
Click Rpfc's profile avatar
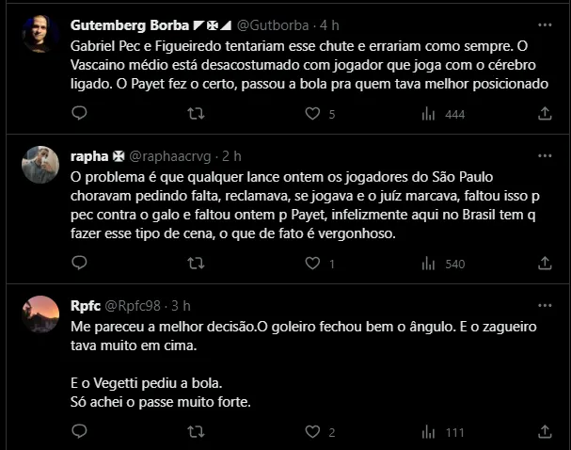coord(40,315)
